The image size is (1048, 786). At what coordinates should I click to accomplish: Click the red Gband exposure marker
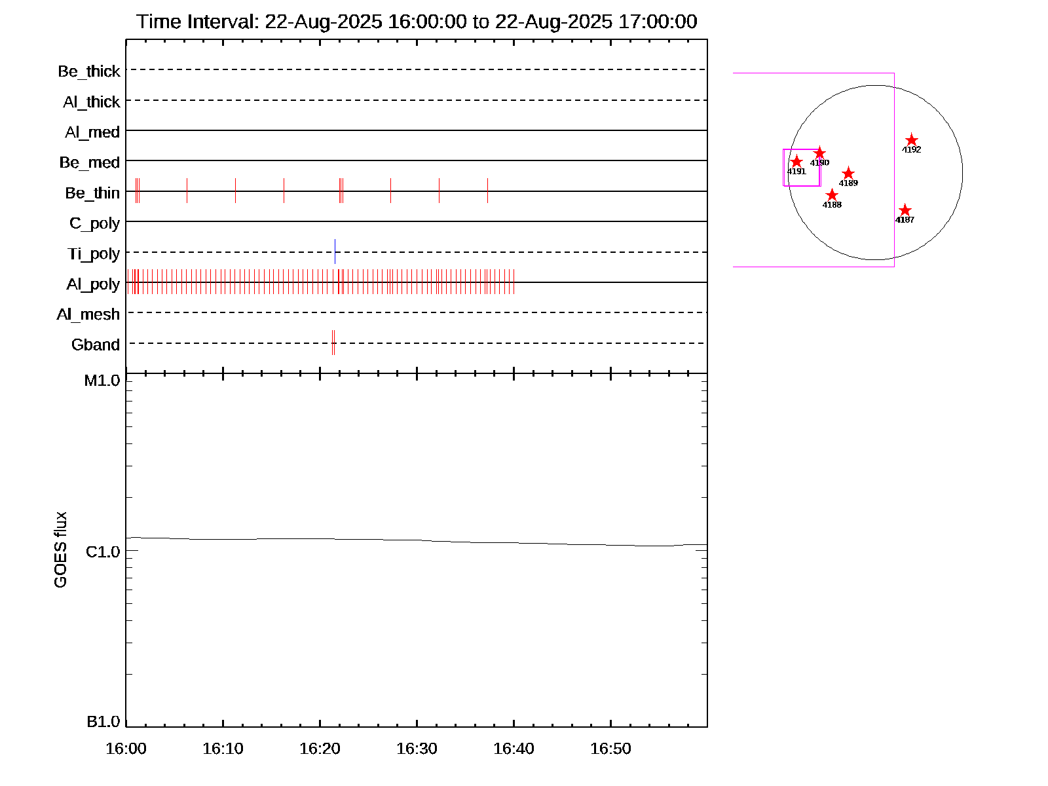coord(333,343)
